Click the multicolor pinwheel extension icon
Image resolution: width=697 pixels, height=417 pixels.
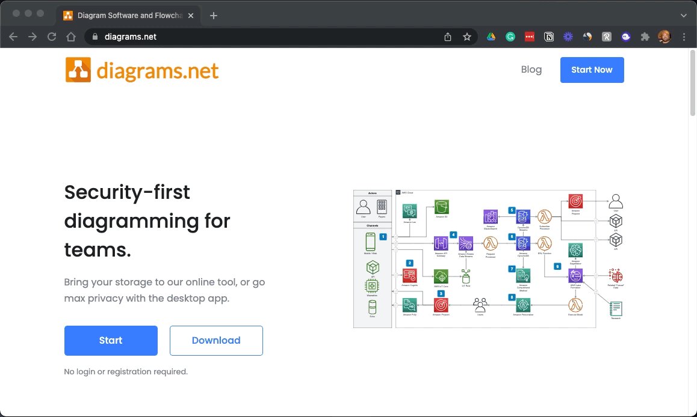(x=587, y=37)
